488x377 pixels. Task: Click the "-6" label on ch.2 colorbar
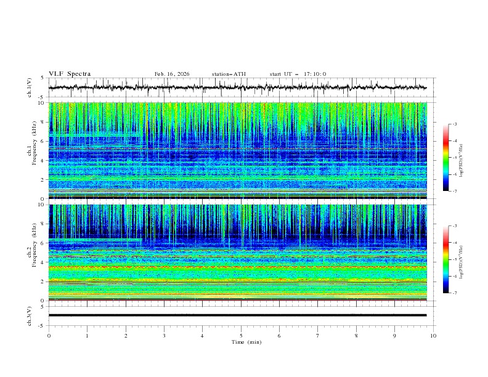coord(455,276)
